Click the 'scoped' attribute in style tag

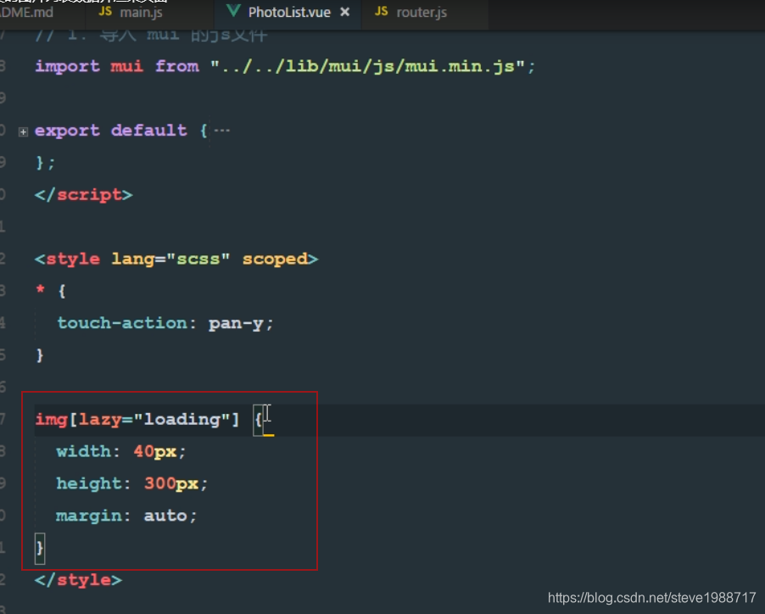point(275,259)
